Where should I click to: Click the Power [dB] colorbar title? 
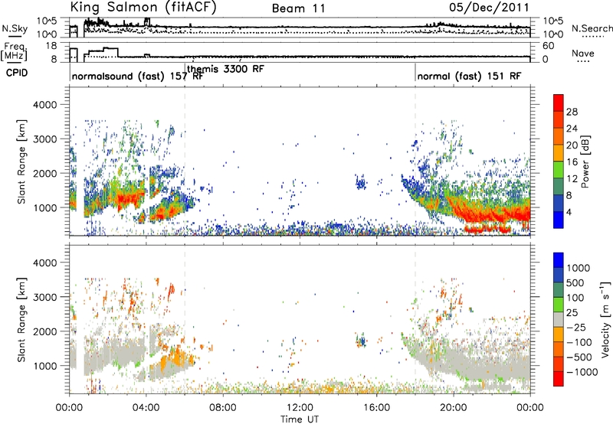coord(585,161)
